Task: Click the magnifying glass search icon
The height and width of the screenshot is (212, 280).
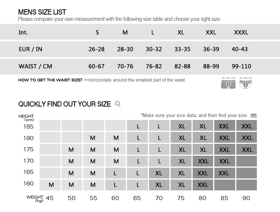Action: pos(118,104)
